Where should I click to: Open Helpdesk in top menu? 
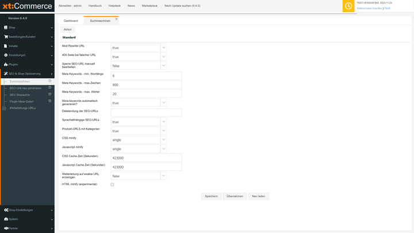[x=114, y=6]
